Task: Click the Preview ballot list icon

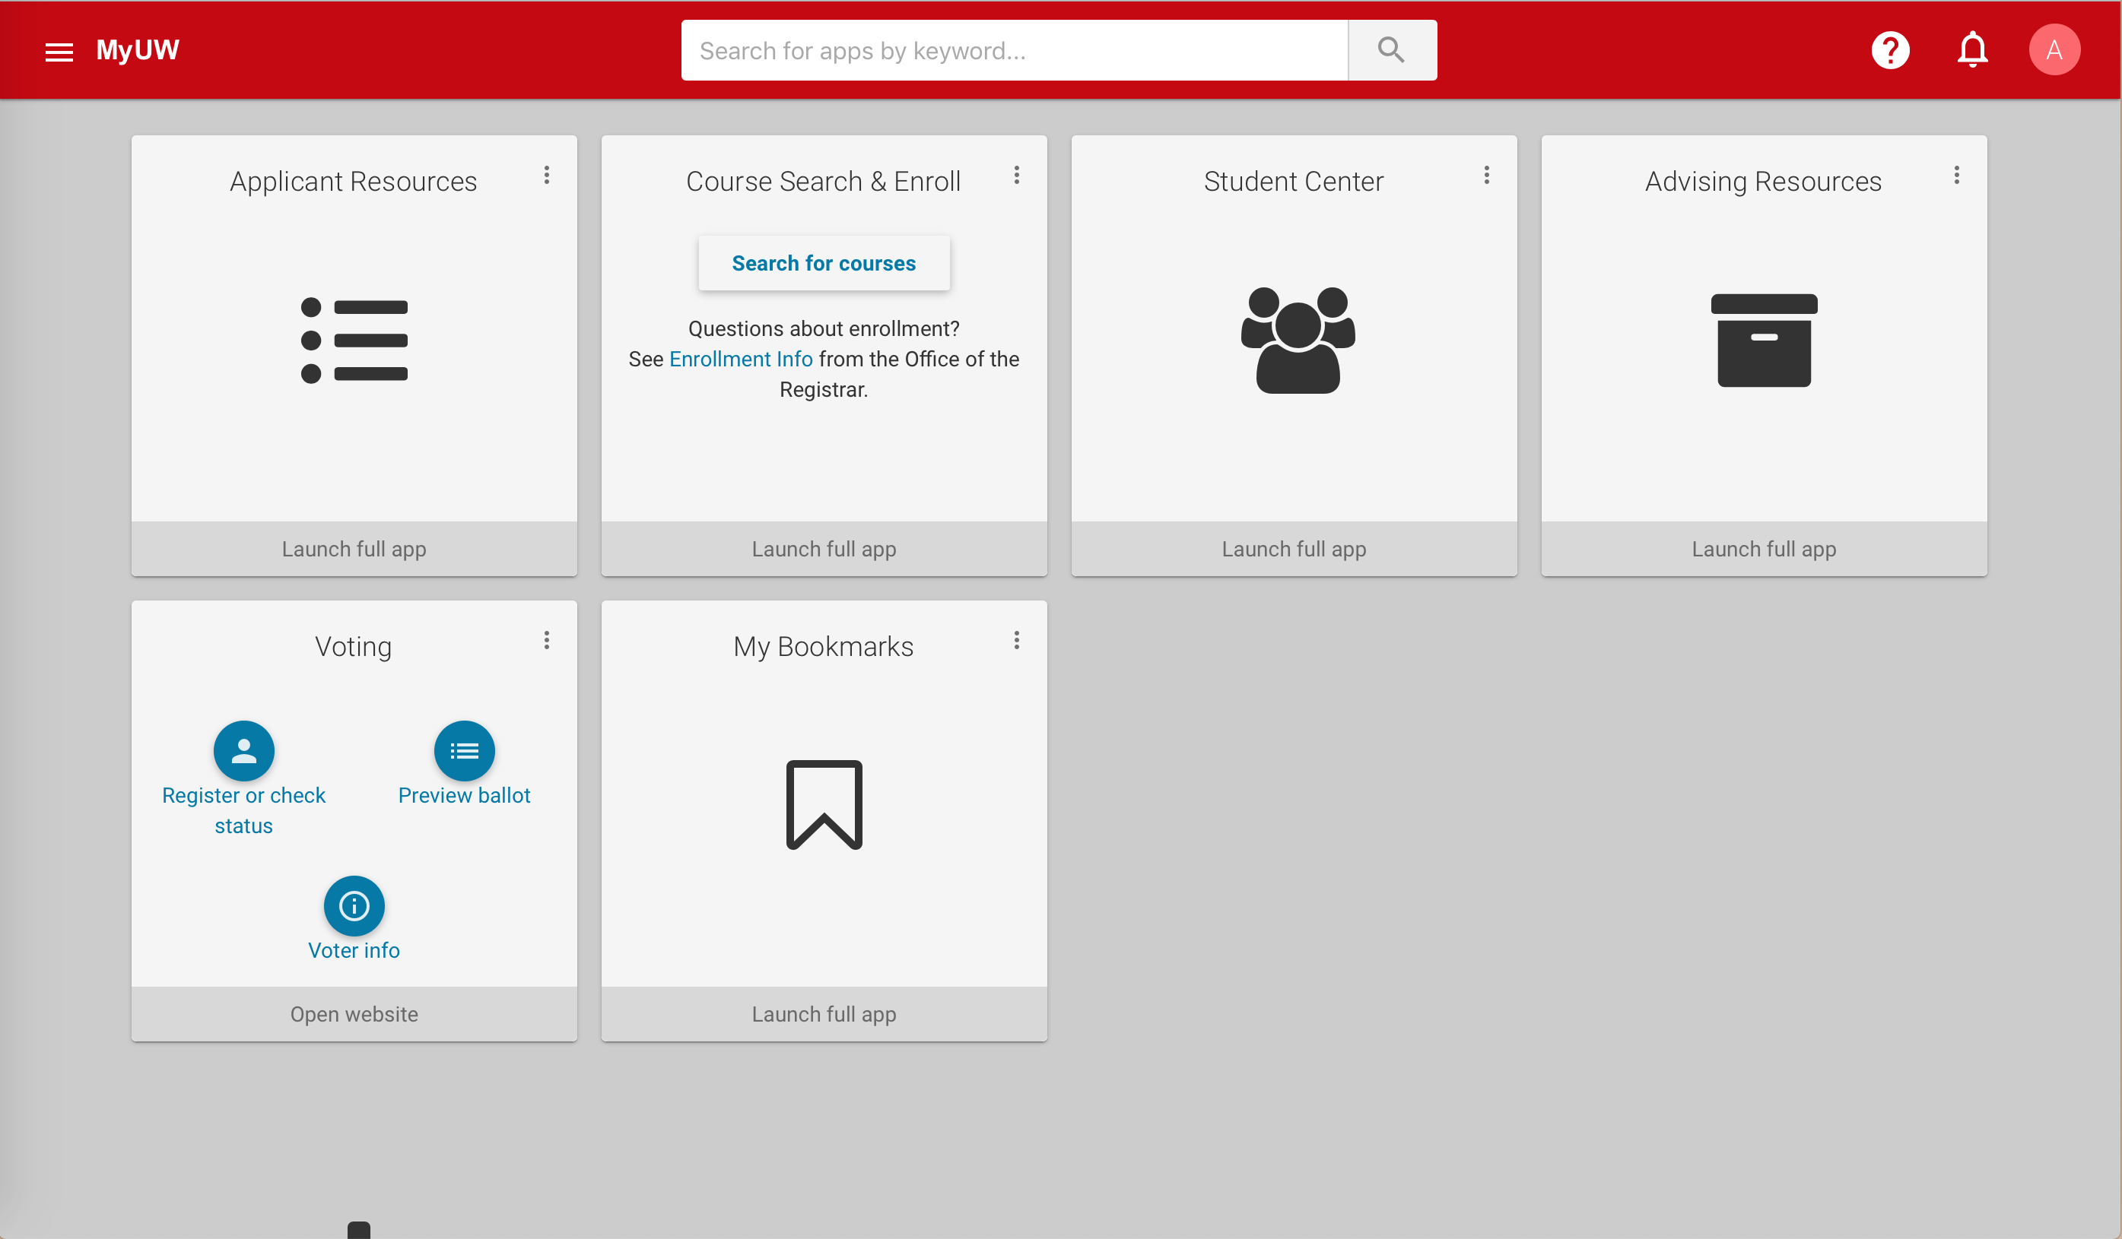Action: coord(464,750)
